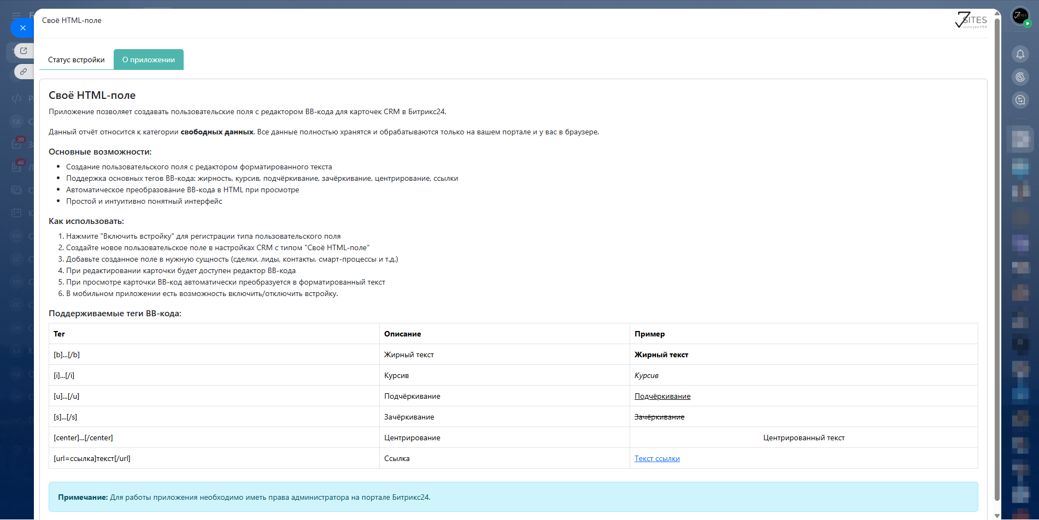Click the bold Жирный текст example cell

(x=803, y=354)
